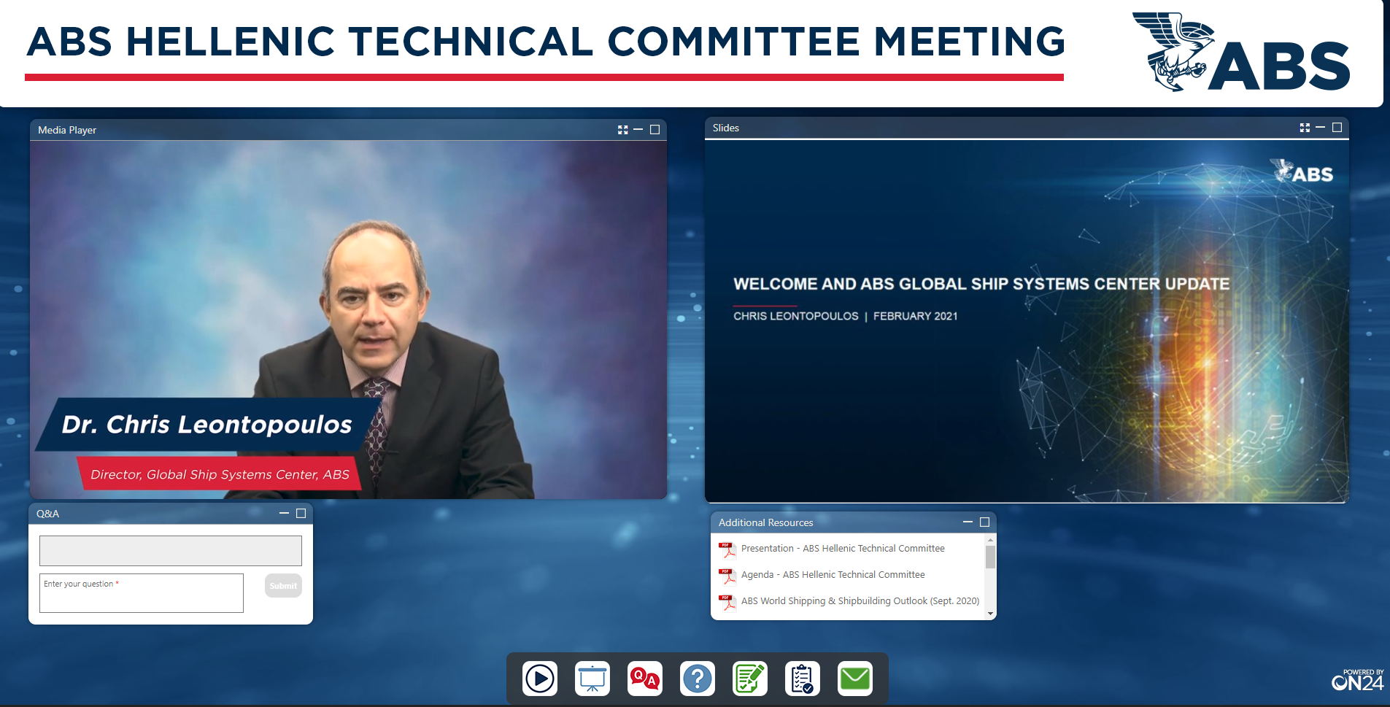Click Additional Resources scrollbar down arrow
Viewport: 1390px width, 707px height.
[x=990, y=614]
